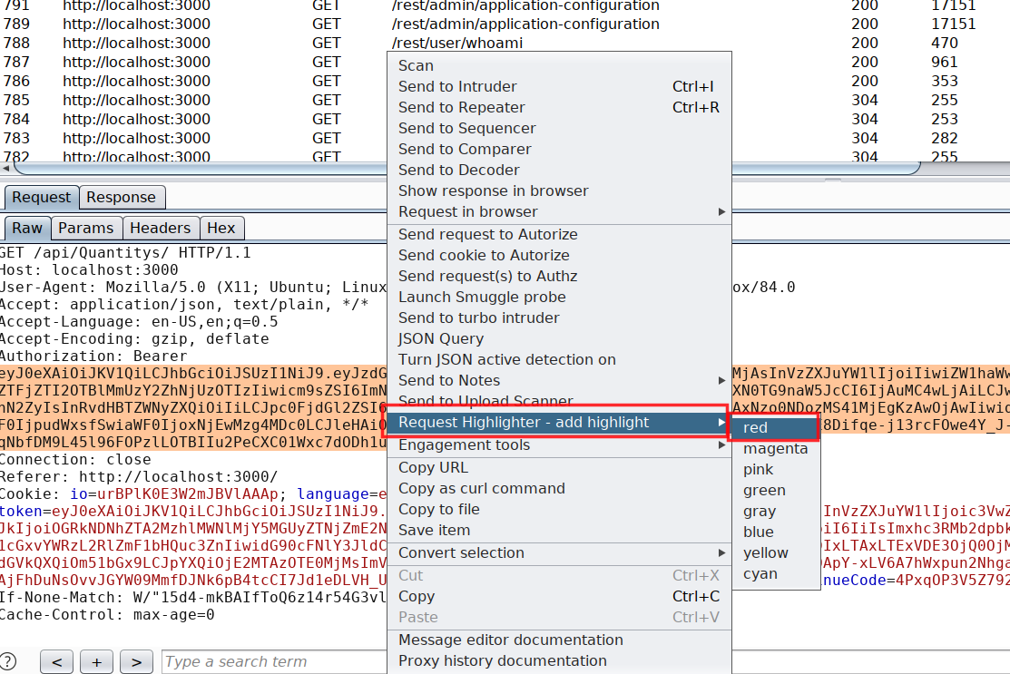Click the plus search options button

click(x=96, y=662)
